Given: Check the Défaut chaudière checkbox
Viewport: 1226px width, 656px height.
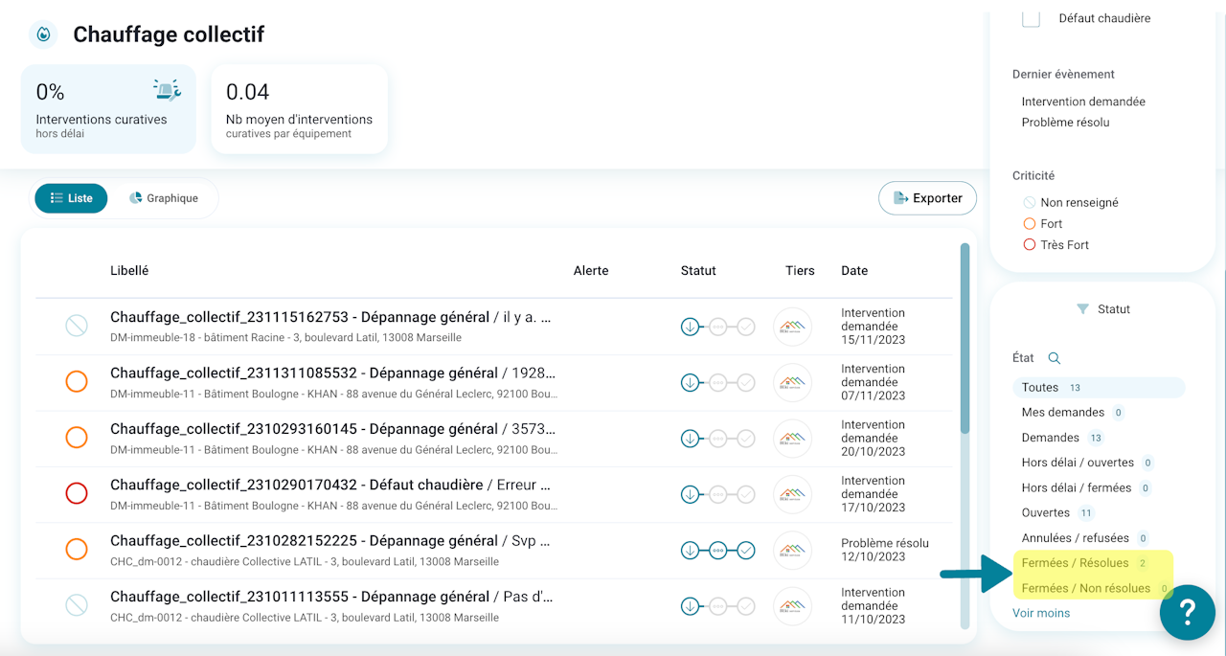Looking at the screenshot, I should coord(1031,18).
